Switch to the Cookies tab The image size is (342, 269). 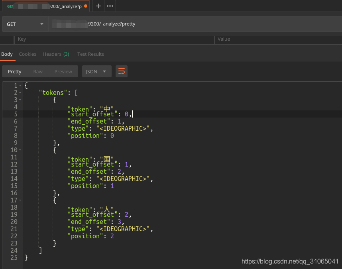[x=28, y=54]
